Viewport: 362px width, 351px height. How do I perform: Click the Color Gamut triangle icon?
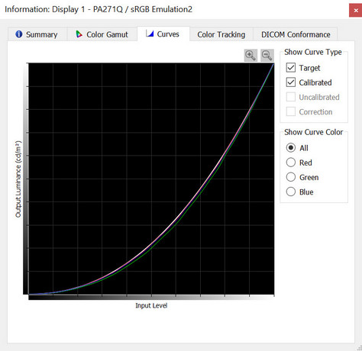click(x=79, y=34)
